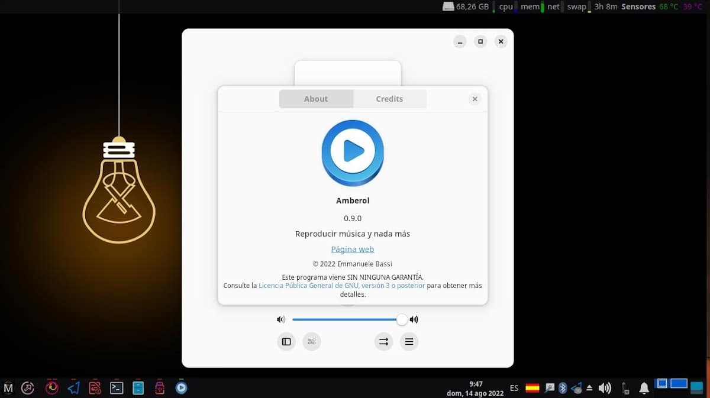Close the About dialog
Image resolution: width=710 pixels, height=398 pixels.
coord(475,99)
